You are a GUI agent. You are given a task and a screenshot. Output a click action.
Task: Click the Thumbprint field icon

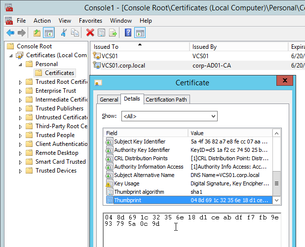click(x=110, y=200)
